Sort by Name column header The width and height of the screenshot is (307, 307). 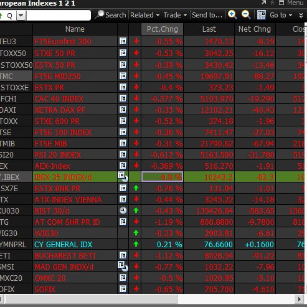coord(75,29)
